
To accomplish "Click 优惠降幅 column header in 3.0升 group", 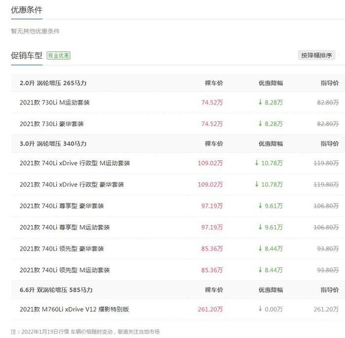I will click(x=271, y=144).
